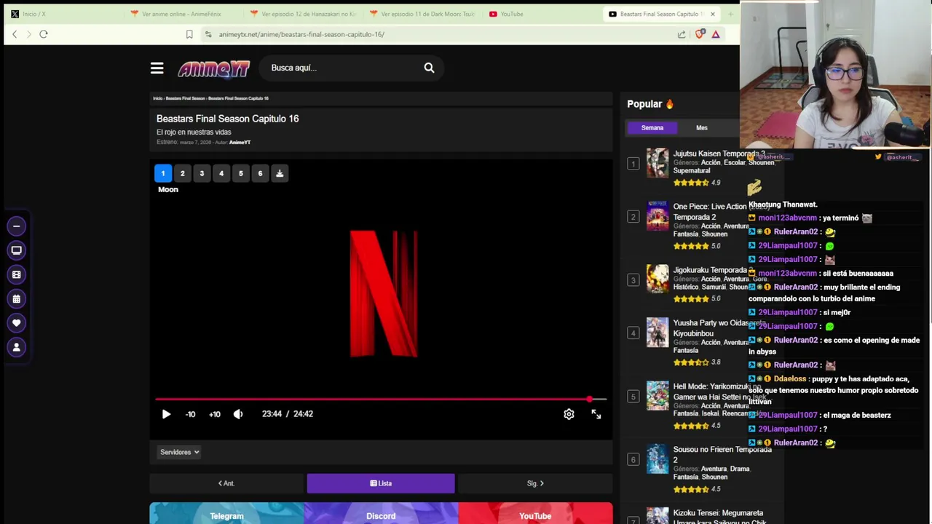Select video server option 3
The image size is (932, 524).
(x=202, y=173)
